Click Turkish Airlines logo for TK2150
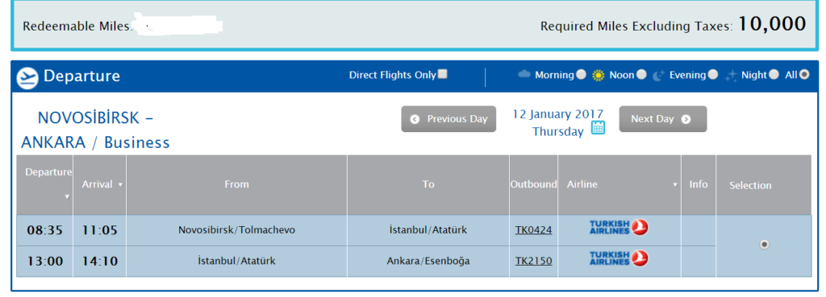 [x=619, y=258]
